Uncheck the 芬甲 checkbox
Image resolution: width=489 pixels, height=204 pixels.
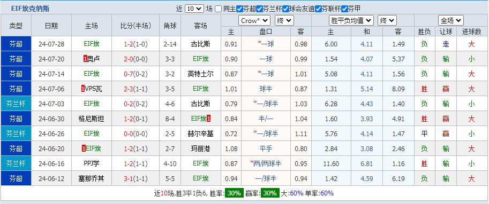(x=344, y=9)
